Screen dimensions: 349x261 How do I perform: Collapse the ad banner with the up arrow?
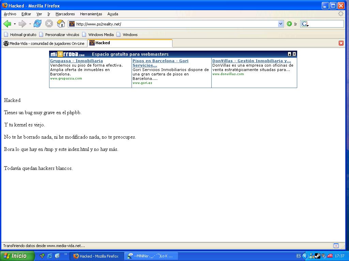pyautogui.click(x=289, y=54)
